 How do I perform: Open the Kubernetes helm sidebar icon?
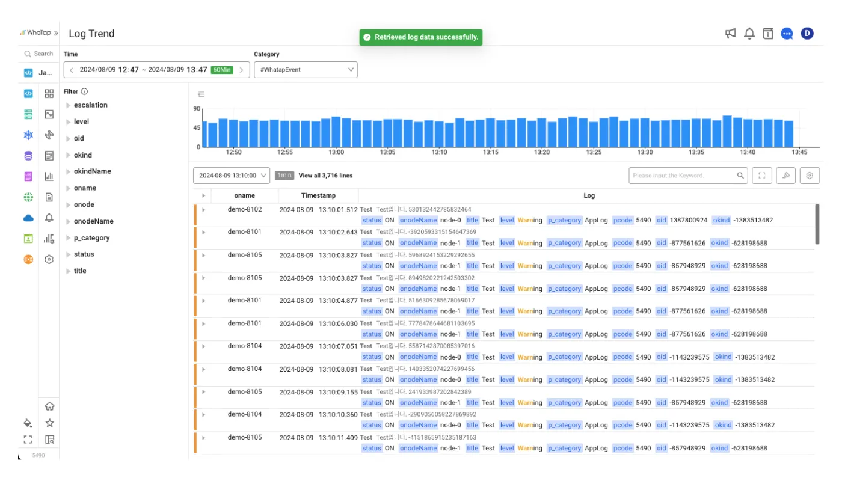pyautogui.click(x=28, y=135)
